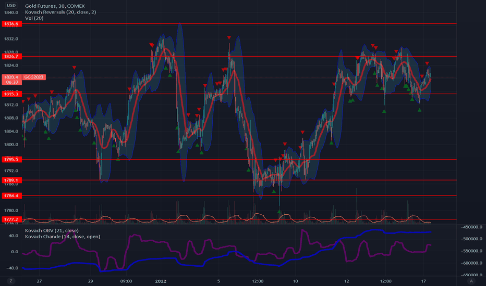Viewport: 486px width, 286px height.
Task: Select the Kovach OBV indicator legend
Action: click(52, 231)
